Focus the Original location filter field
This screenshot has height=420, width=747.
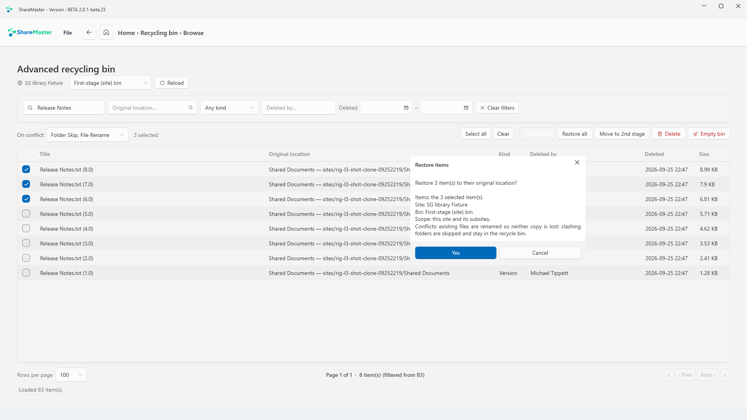[153, 108]
